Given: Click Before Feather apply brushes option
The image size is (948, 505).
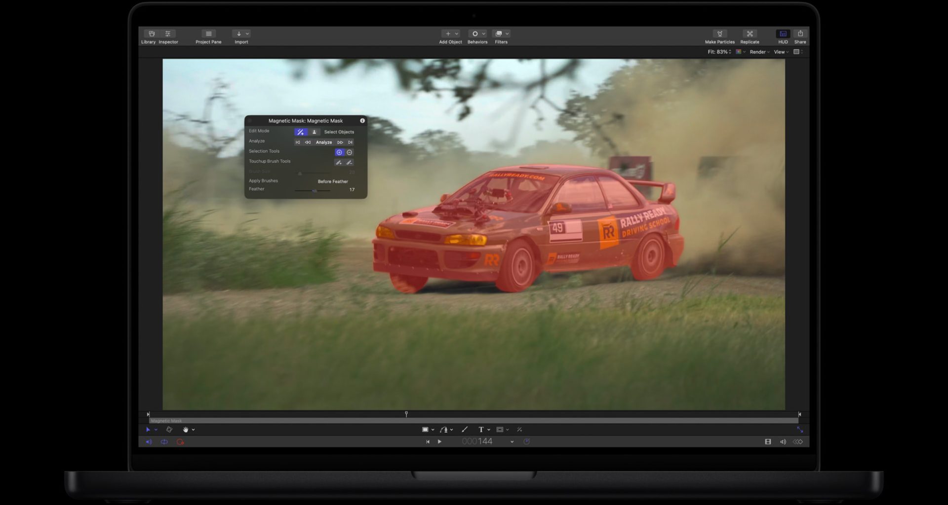Looking at the screenshot, I should [x=333, y=181].
